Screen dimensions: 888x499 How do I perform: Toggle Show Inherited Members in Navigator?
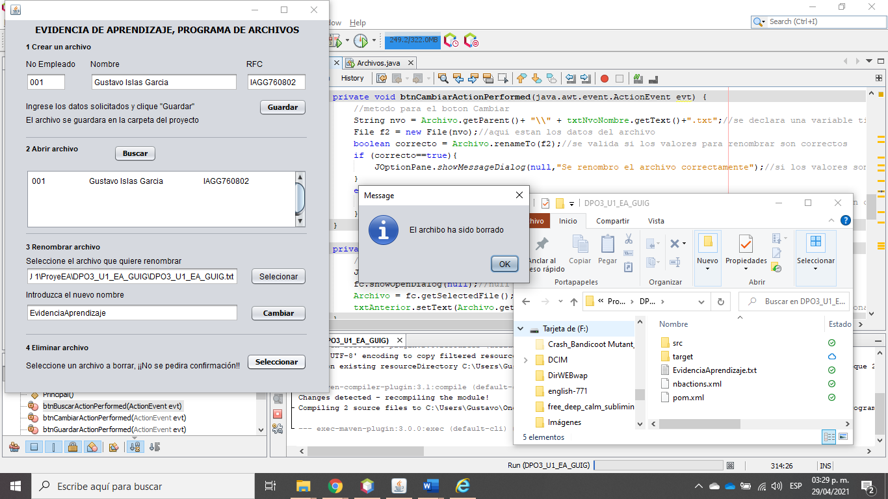click(14, 447)
